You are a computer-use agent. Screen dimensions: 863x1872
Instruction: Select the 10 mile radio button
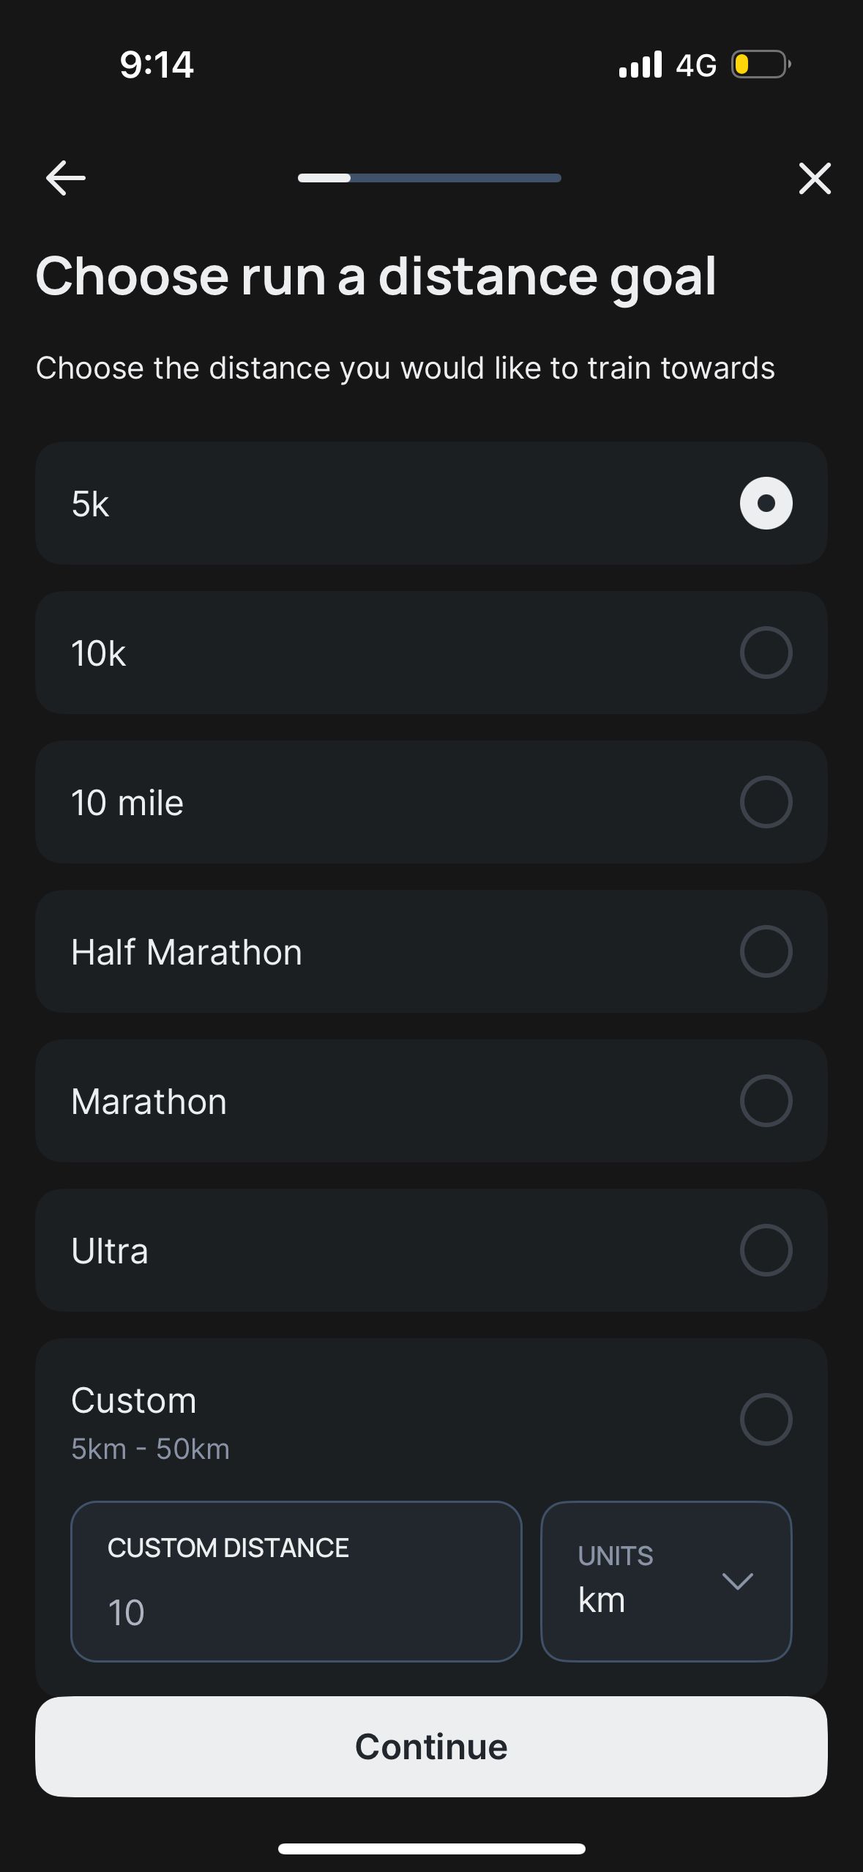point(766,802)
